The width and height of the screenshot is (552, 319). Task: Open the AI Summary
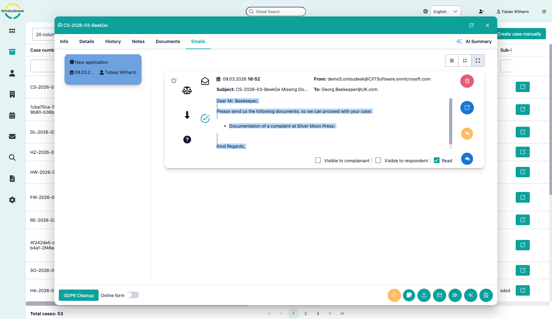[x=474, y=42]
